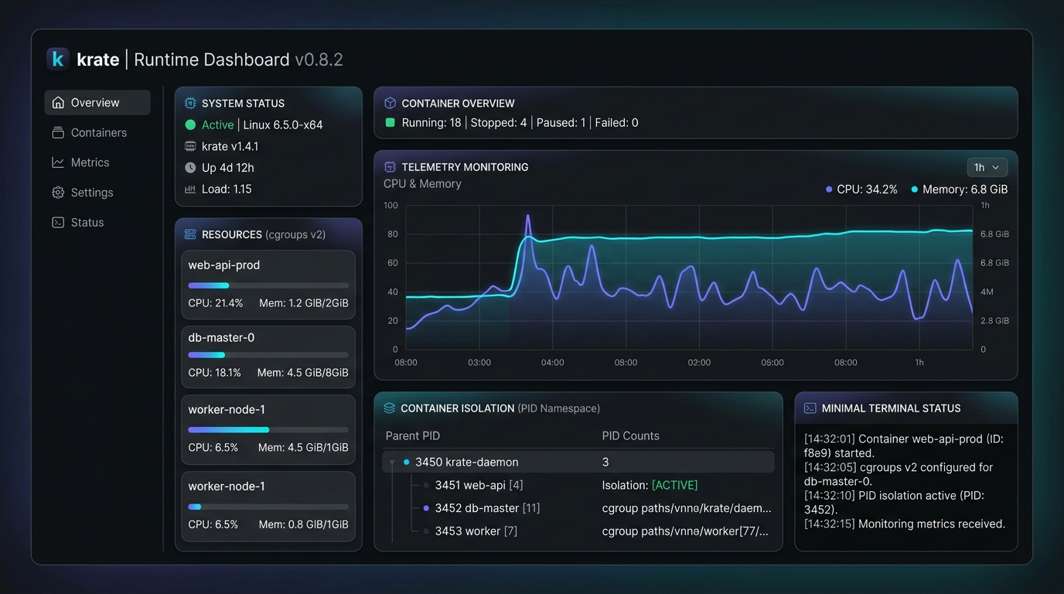The width and height of the screenshot is (1064, 594).
Task: Go to Containers in the sidebar
Action: pyautogui.click(x=97, y=133)
